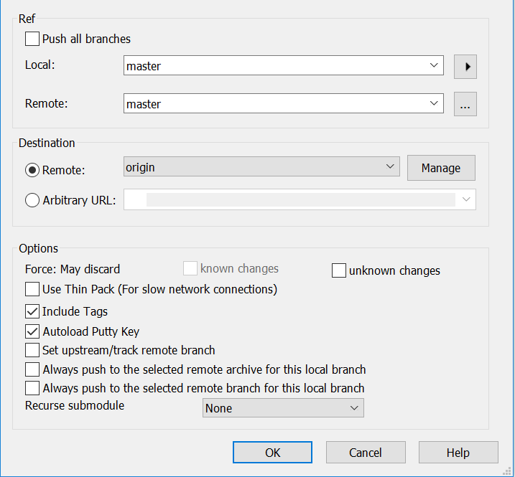Disable Autoload Putty Key
The image size is (515, 477).
32,331
